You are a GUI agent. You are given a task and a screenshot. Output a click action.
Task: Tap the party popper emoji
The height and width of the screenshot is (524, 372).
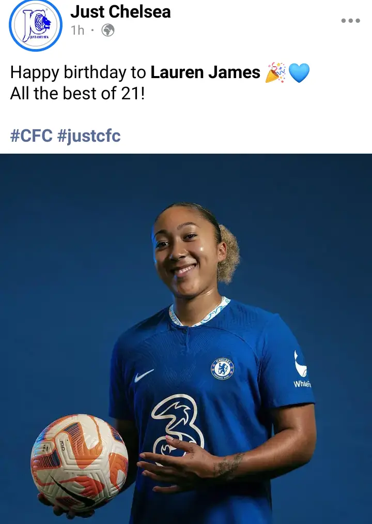[275, 72]
